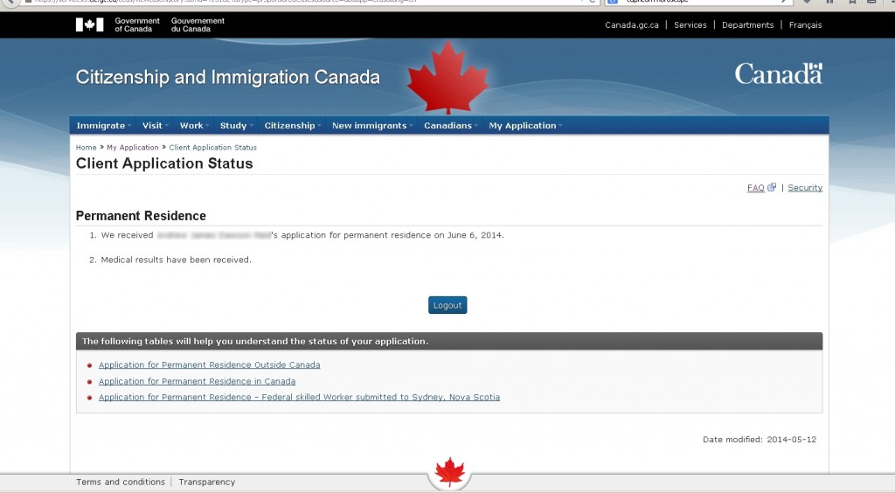Click the Permanent Residence heading
The image size is (895, 493).
[141, 216]
